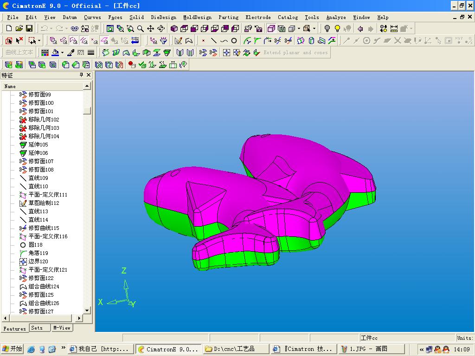Select the Corner curve tool

[257, 40]
